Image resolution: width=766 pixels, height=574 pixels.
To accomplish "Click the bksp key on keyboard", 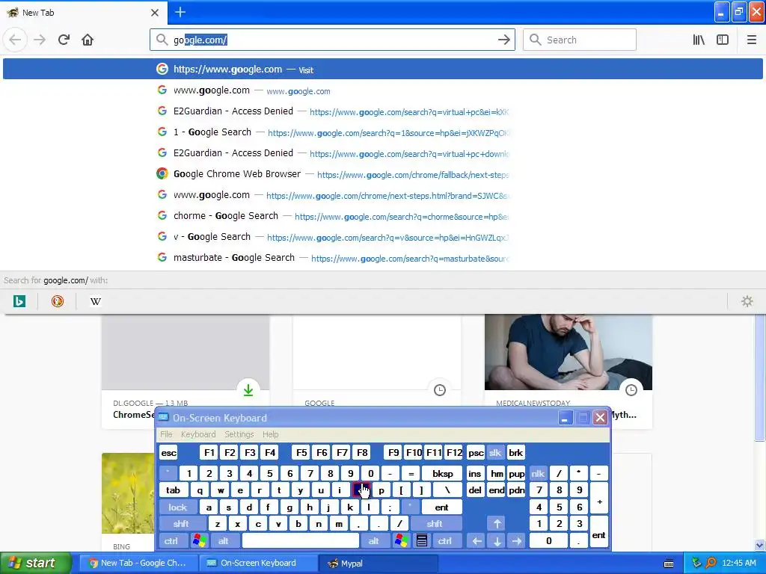I will [442, 473].
